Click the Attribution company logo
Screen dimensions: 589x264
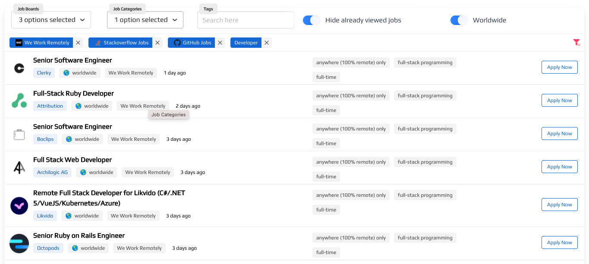click(19, 101)
